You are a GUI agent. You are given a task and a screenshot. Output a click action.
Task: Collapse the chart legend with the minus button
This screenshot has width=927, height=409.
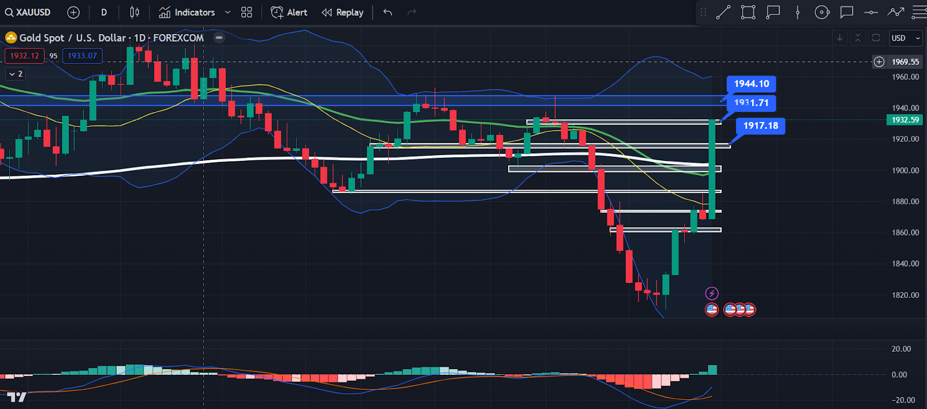pyautogui.click(x=219, y=38)
